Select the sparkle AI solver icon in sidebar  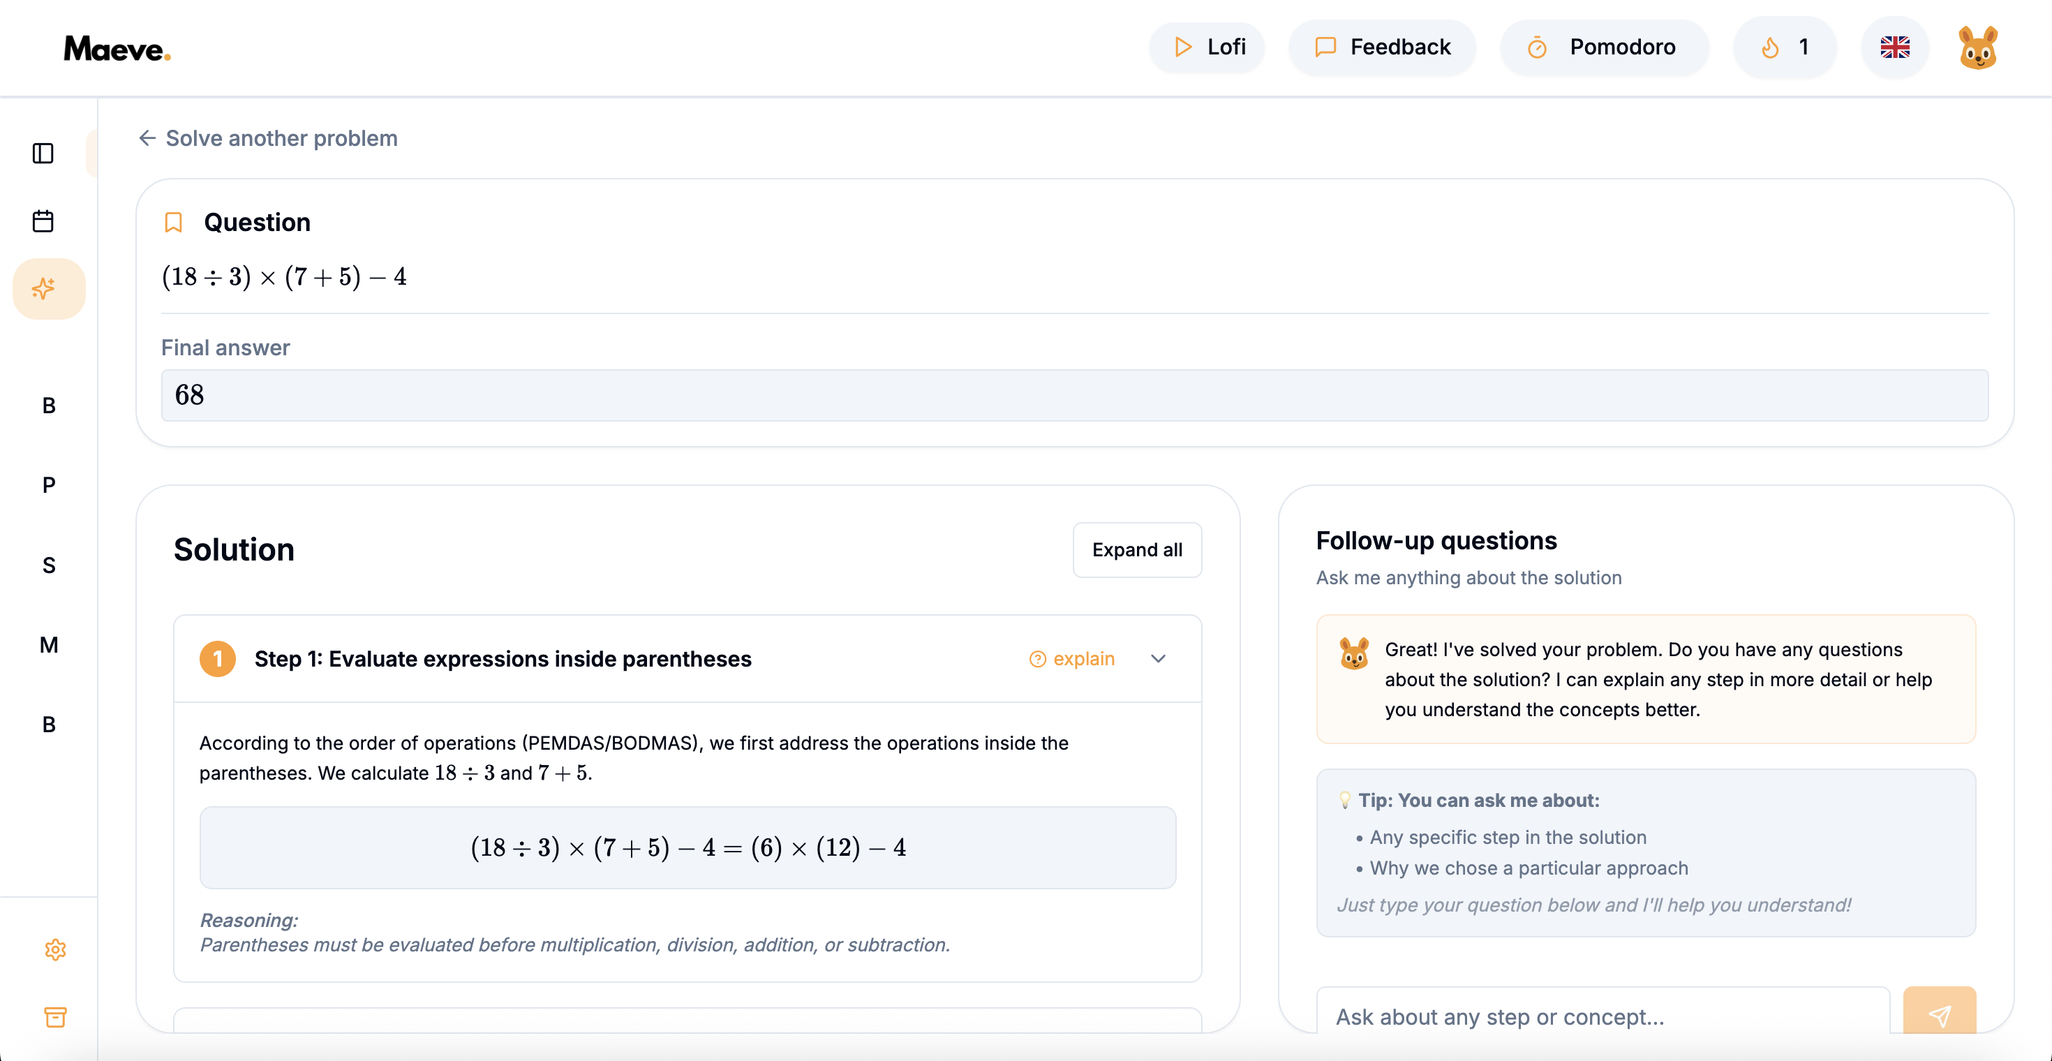click(47, 288)
